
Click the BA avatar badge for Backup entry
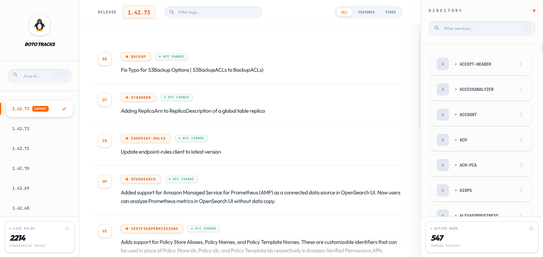coord(105,59)
